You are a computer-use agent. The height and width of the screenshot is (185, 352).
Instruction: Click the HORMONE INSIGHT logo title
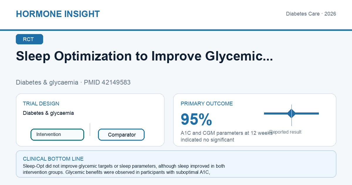point(58,14)
